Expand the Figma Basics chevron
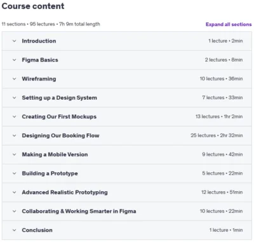Viewport: 254px width, 242px height. point(14,60)
